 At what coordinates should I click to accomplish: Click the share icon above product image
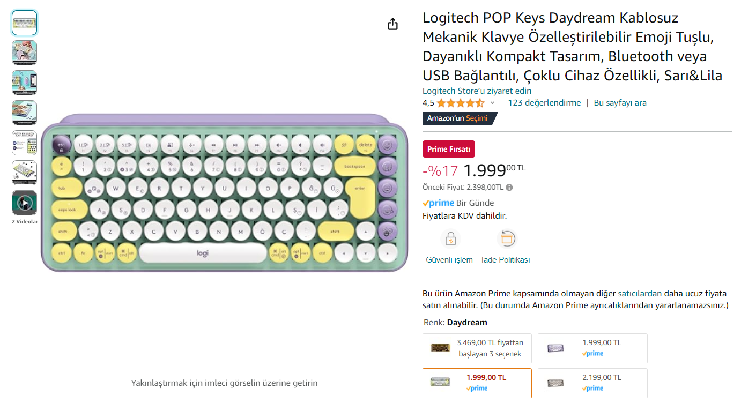[x=392, y=24]
